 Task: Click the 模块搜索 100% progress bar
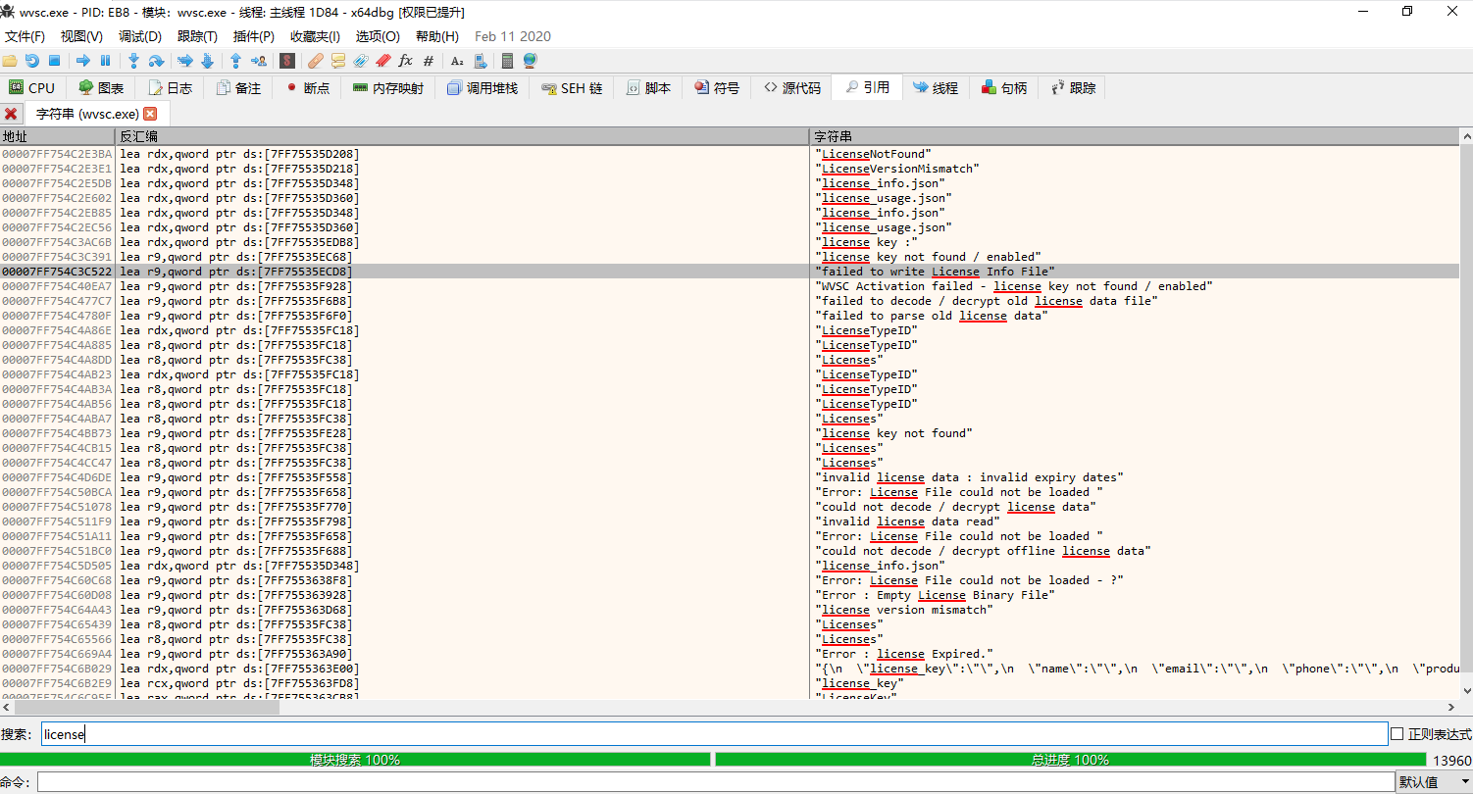point(355,760)
